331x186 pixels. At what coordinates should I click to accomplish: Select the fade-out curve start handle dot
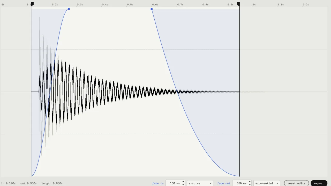tap(152, 9)
